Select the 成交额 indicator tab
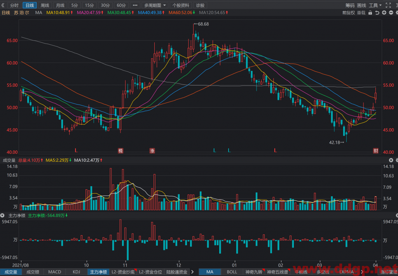This screenshot has width=398, height=276. coord(33,272)
